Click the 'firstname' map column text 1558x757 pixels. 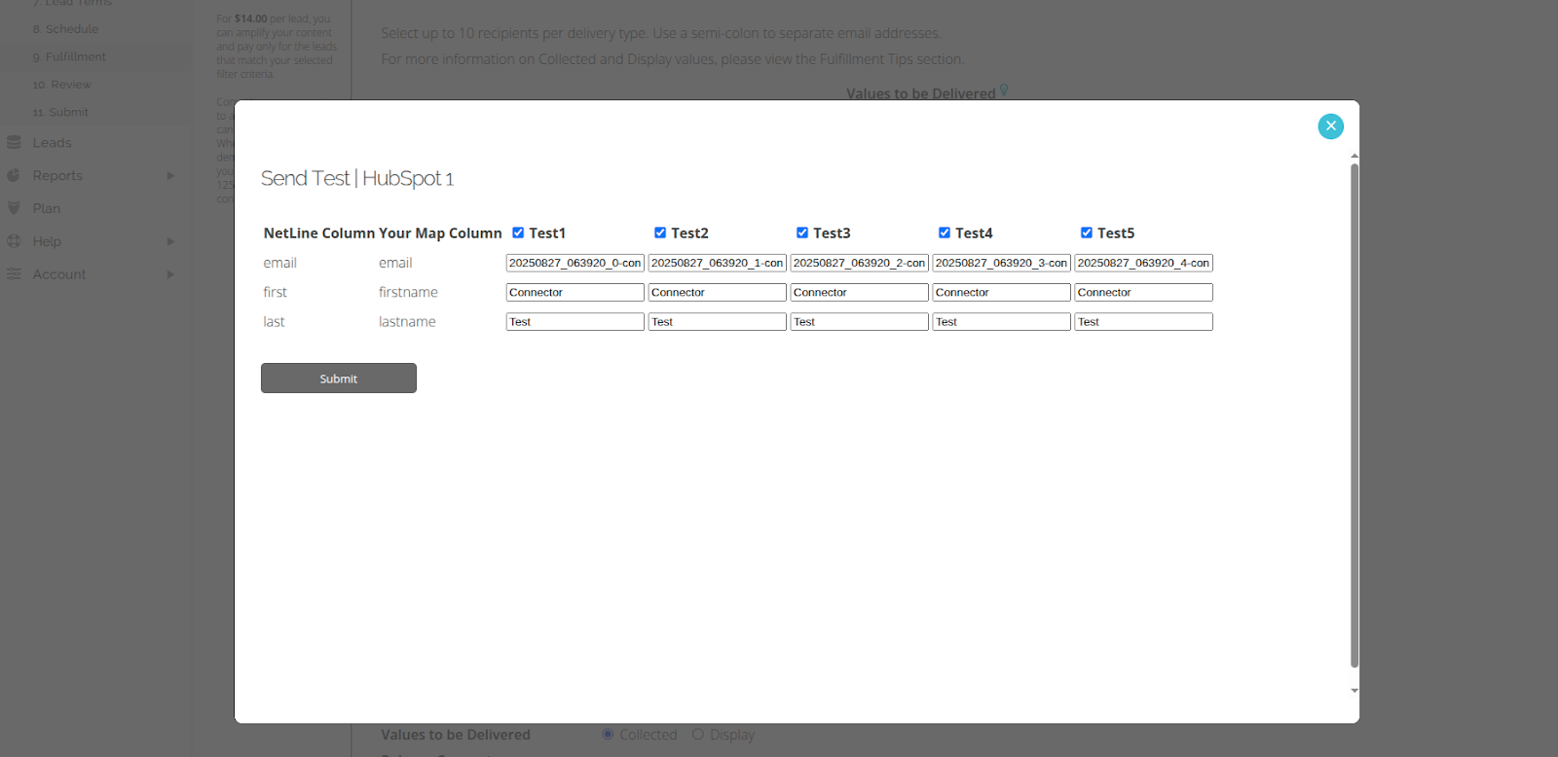point(408,292)
